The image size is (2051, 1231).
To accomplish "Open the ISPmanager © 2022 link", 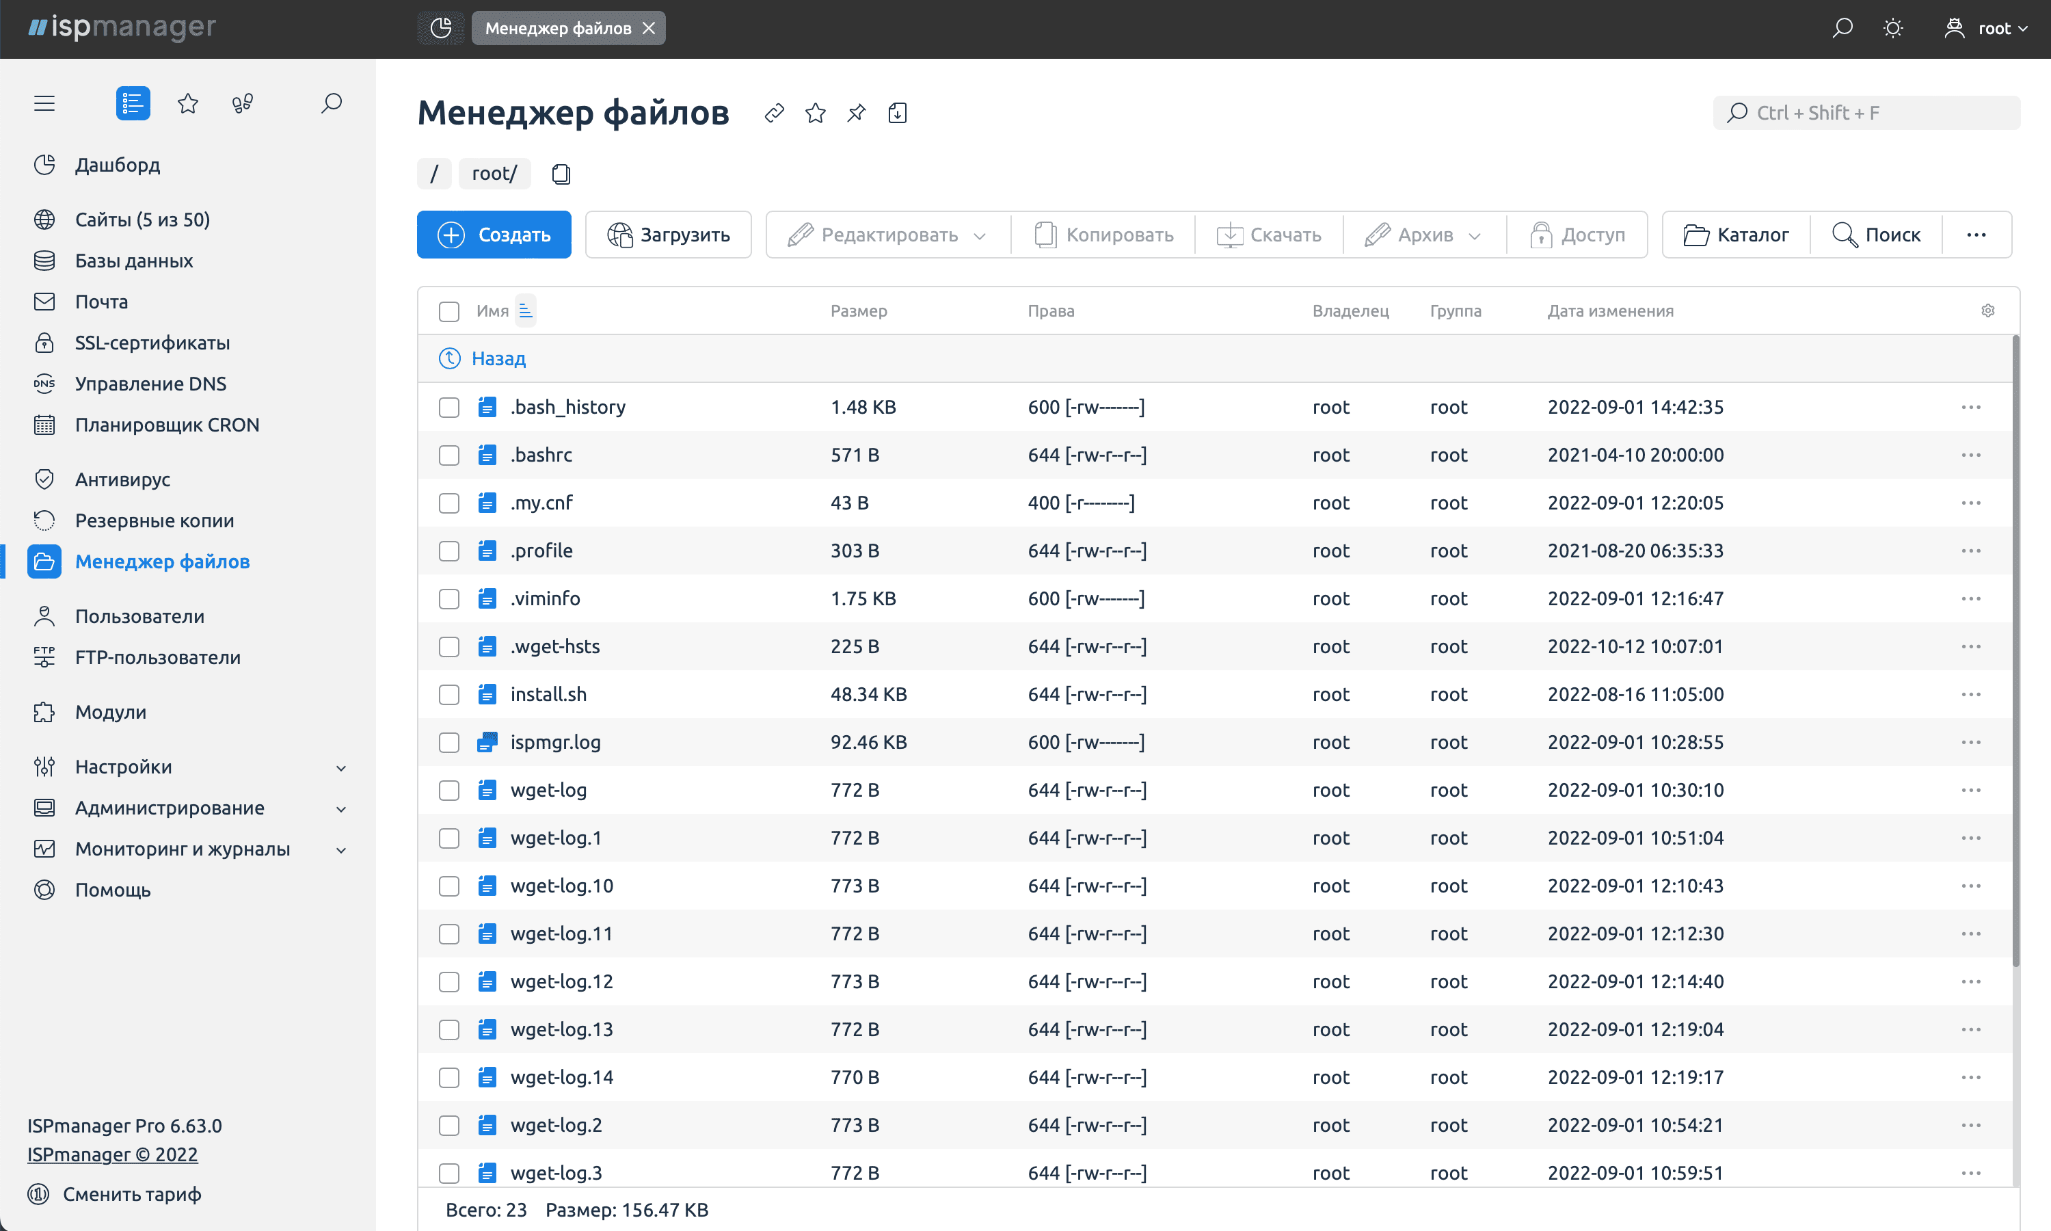I will point(113,1154).
